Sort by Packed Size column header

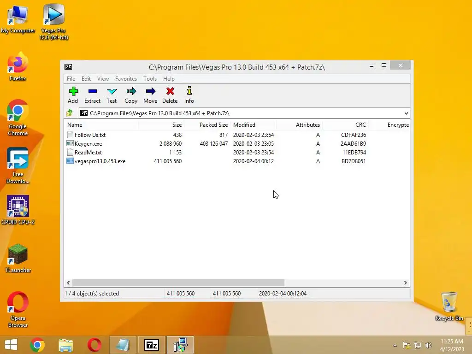pos(207,124)
